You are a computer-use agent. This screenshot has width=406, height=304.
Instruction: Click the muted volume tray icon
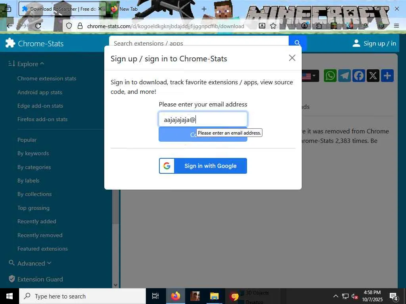[x=354, y=296]
